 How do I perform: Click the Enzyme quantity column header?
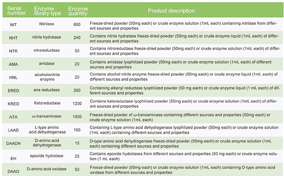point(78,11)
